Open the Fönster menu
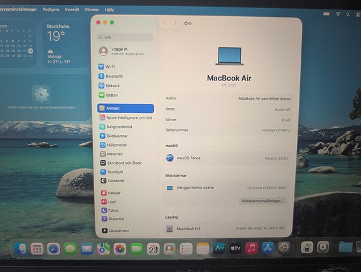 [x=92, y=10]
